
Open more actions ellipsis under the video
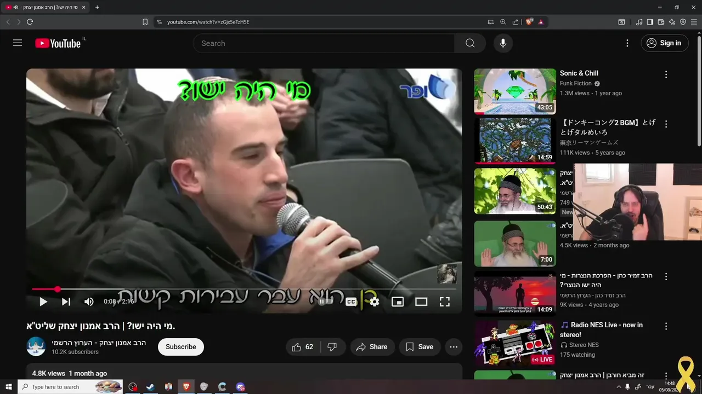(454, 347)
